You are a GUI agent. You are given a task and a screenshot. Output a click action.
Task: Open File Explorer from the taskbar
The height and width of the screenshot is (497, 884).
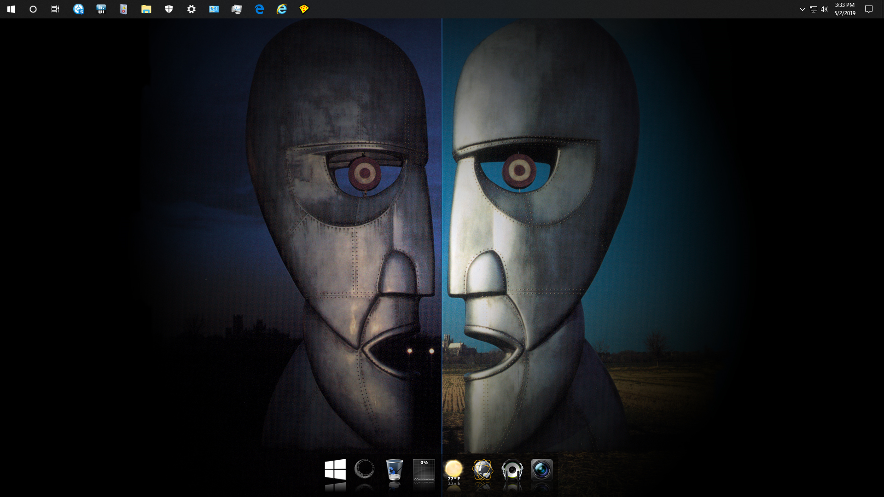point(146,9)
